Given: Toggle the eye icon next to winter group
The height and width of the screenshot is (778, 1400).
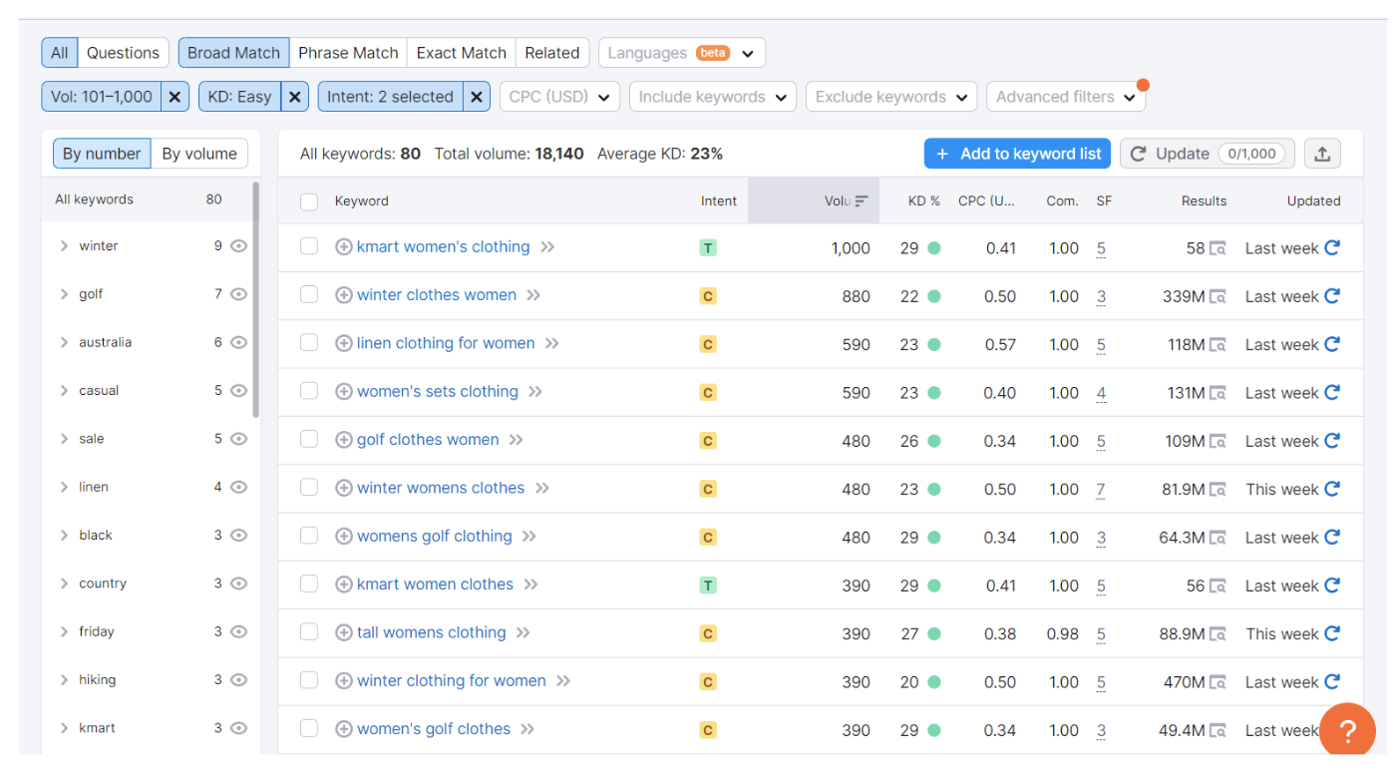Looking at the screenshot, I should (236, 245).
